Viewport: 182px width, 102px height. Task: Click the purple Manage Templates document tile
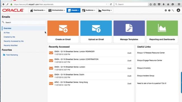(x=129, y=28)
